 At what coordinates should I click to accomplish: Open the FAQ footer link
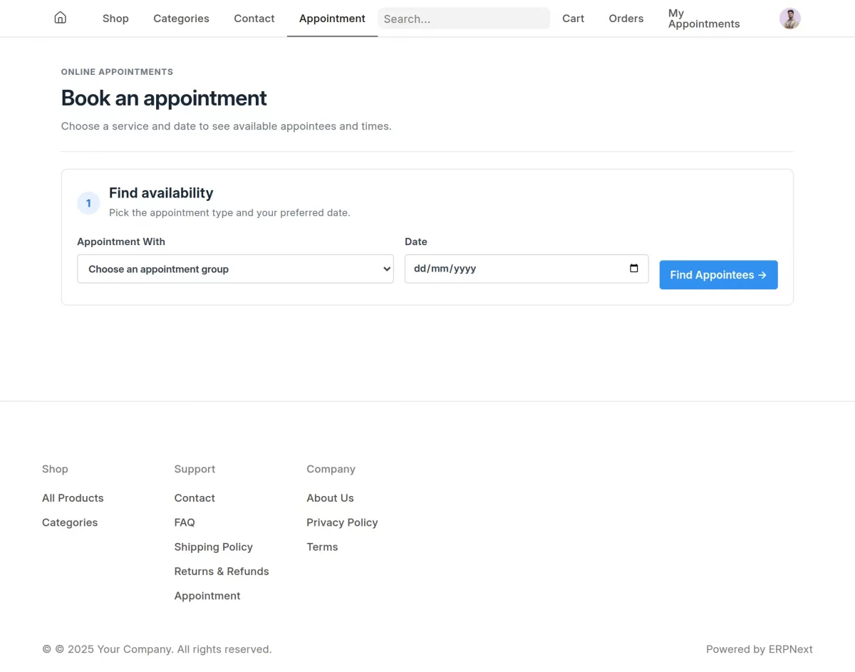coord(185,522)
